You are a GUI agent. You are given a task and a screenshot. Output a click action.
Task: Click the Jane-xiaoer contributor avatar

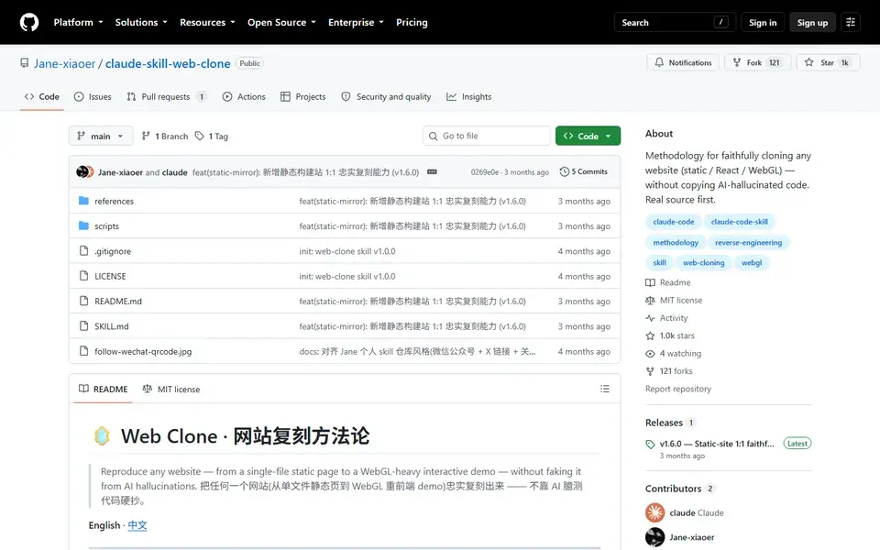(654, 537)
